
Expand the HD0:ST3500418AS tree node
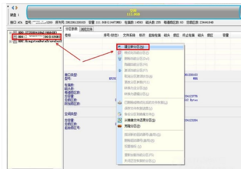(x=10, y=33)
